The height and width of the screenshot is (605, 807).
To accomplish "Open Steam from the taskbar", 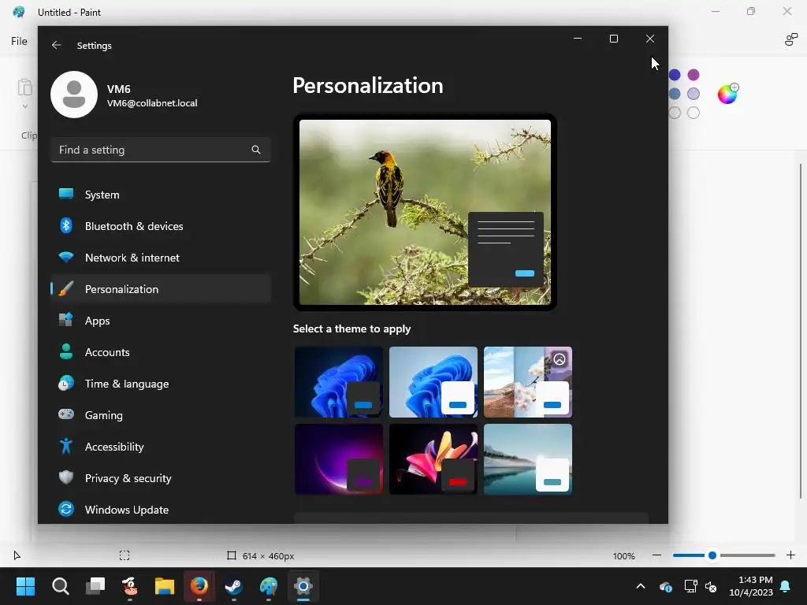I will (x=234, y=586).
